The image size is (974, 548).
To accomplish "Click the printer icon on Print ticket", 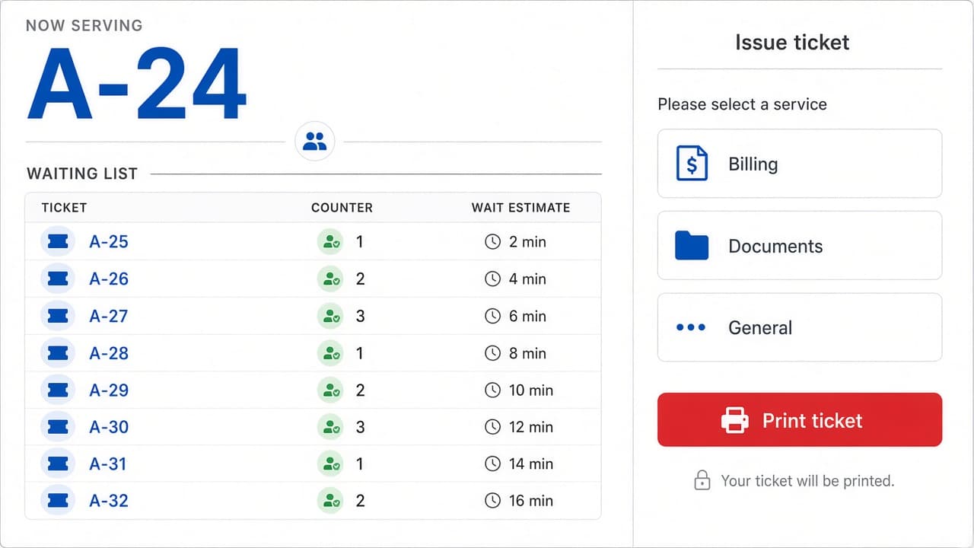I will point(735,420).
